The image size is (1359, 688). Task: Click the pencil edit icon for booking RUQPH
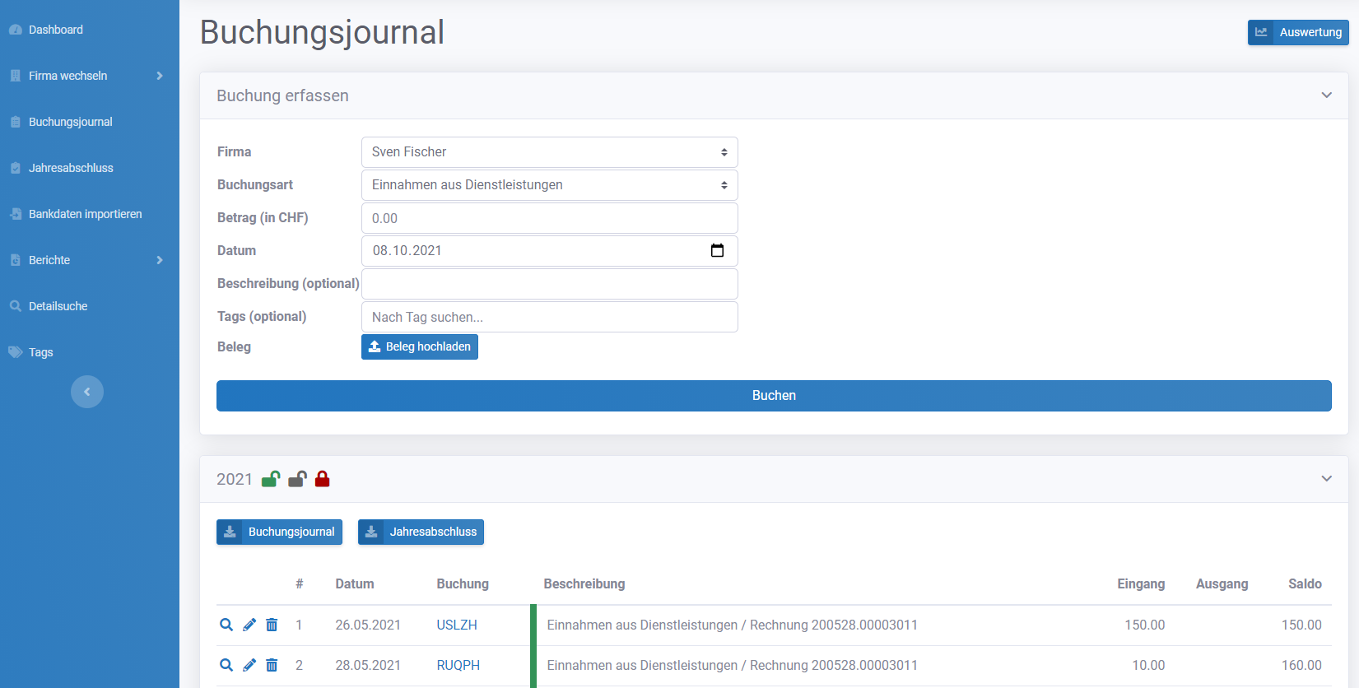pyautogui.click(x=249, y=665)
